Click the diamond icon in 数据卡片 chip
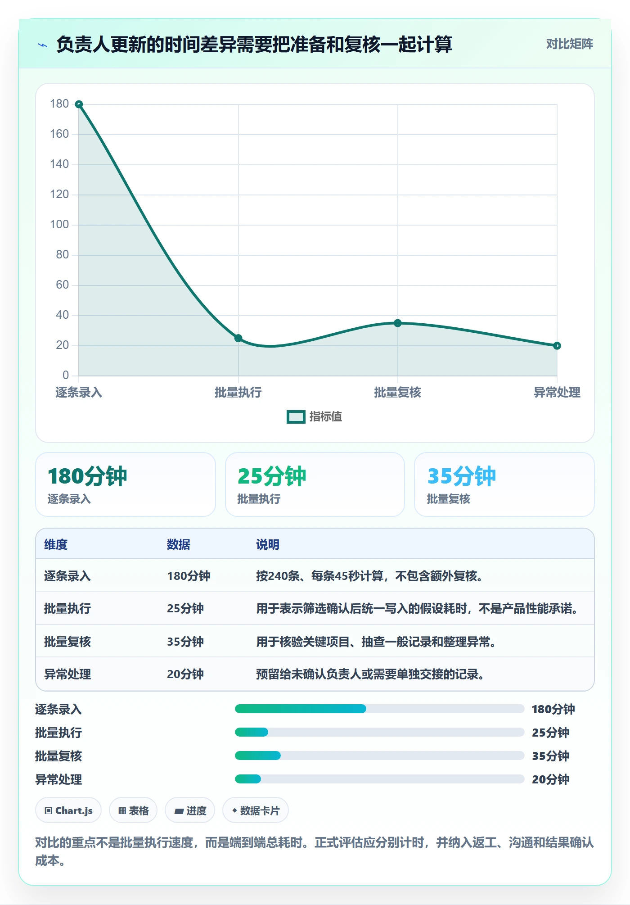 point(234,810)
